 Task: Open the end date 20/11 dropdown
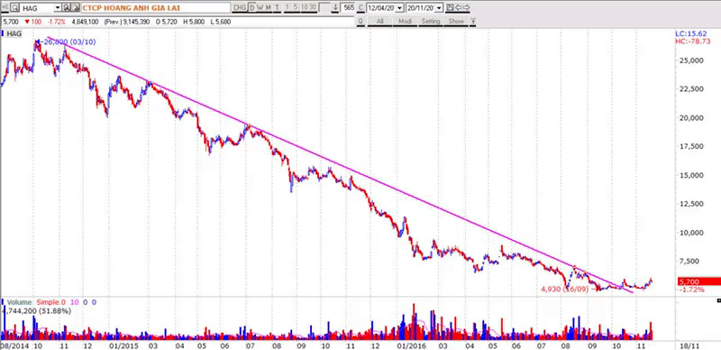pos(439,8)
